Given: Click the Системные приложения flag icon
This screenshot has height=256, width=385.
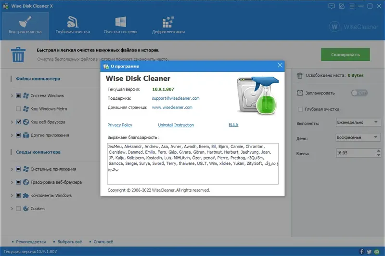Looking at the screenshot, I should 26,169.
